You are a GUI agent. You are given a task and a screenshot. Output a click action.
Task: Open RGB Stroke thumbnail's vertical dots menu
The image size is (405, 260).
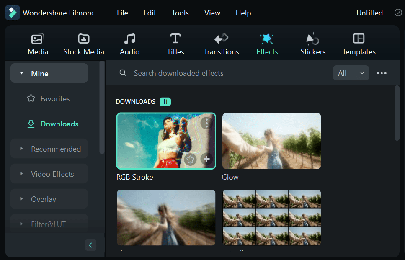[206, 123]
